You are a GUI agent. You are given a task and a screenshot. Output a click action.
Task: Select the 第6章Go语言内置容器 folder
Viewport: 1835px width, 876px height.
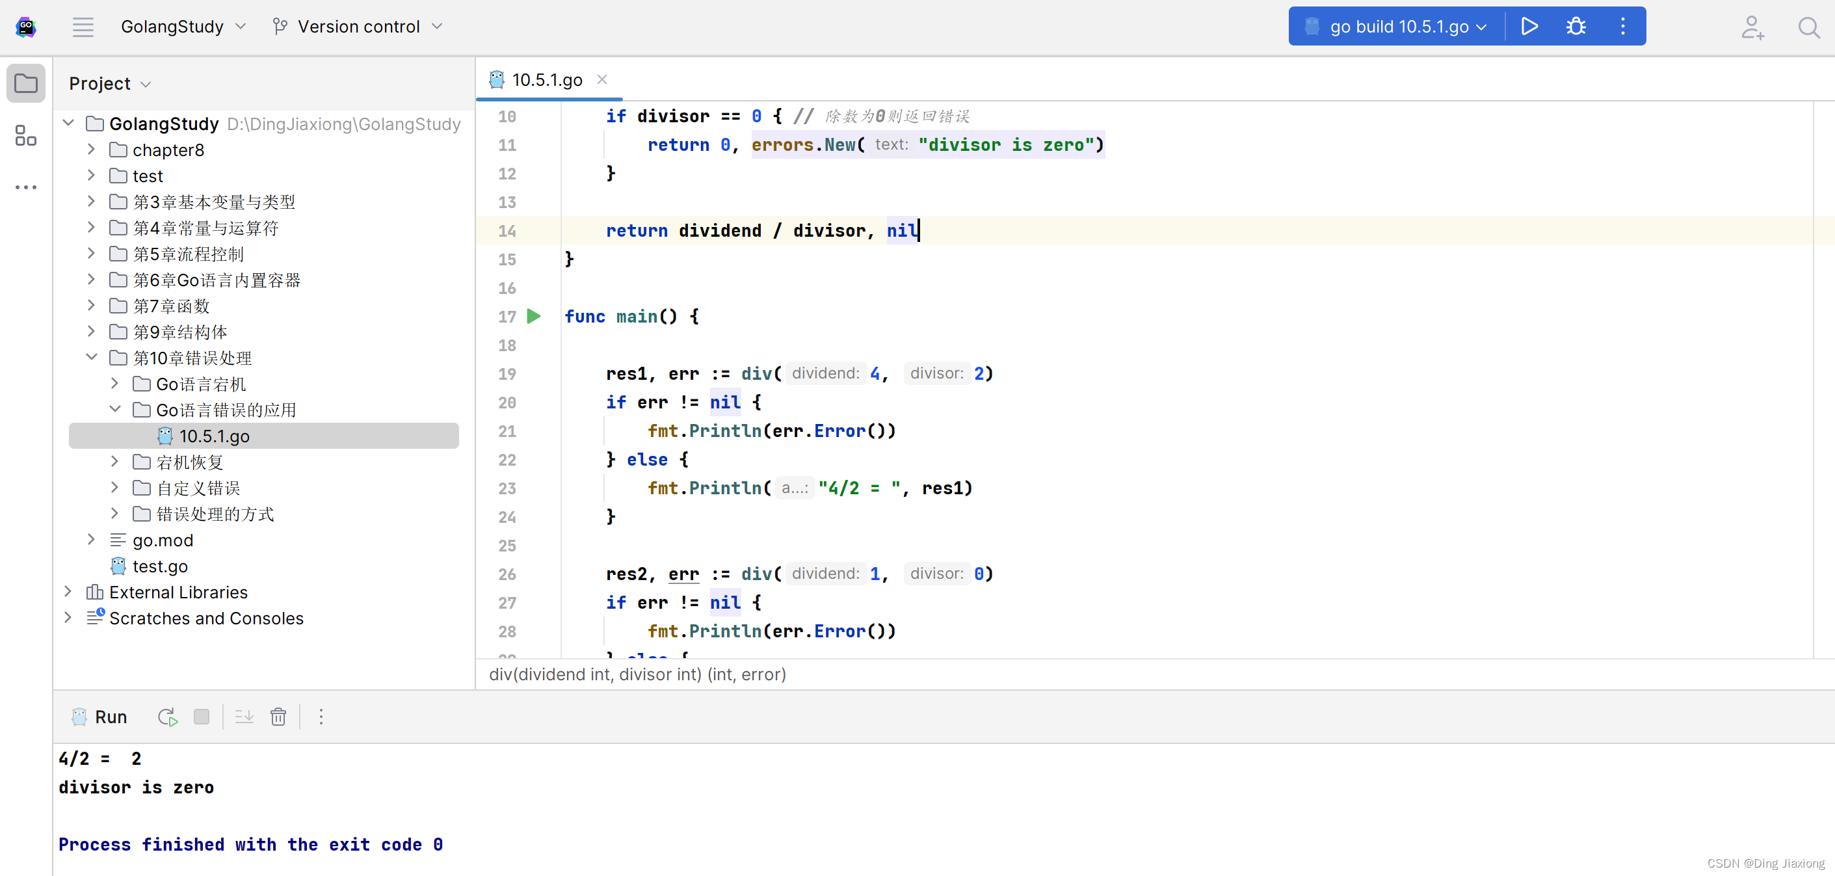point(217,280)
